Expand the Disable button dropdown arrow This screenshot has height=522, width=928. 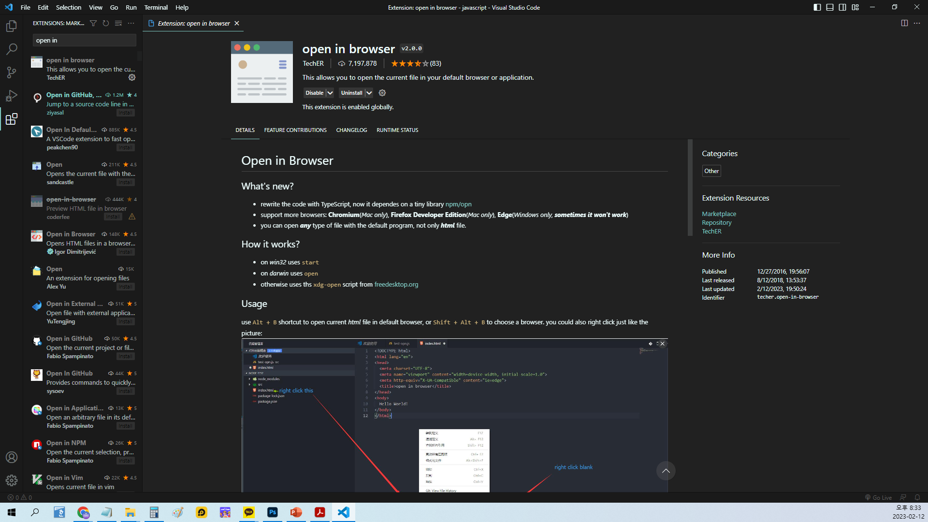click(330, 93)
